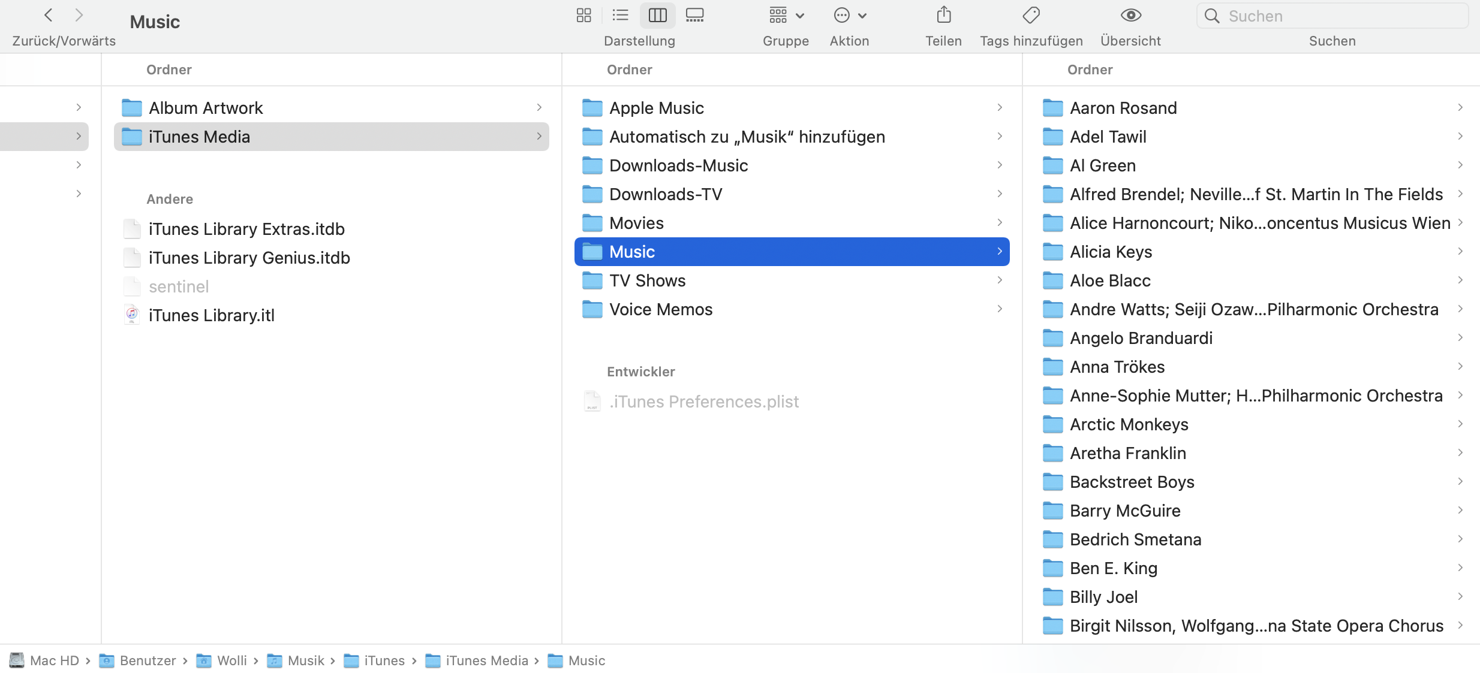Select .iTunes Preferences.plist file
1480x673 pixels.
(703, 402)
